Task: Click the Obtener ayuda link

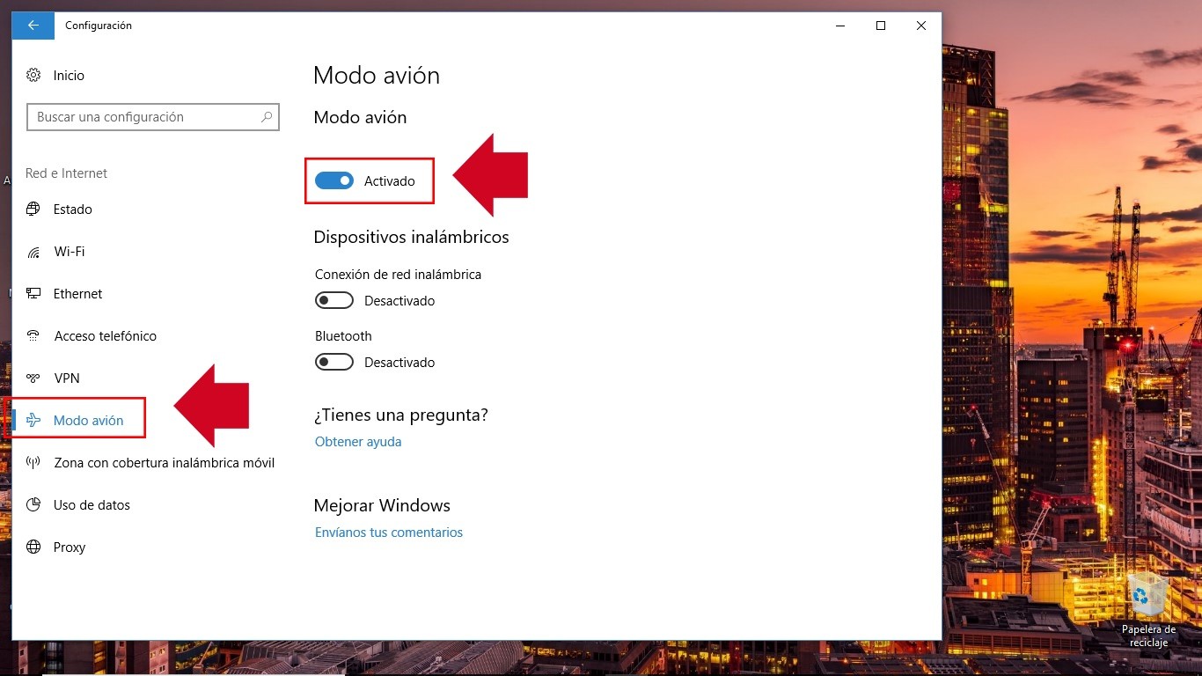Action: tap(358, 442)
